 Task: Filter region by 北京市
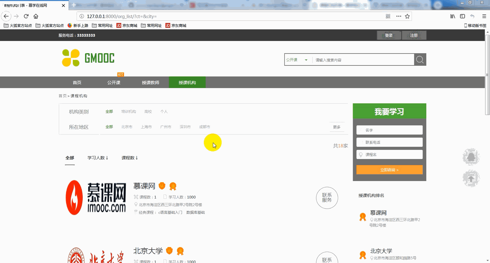[x=127, y=127]
